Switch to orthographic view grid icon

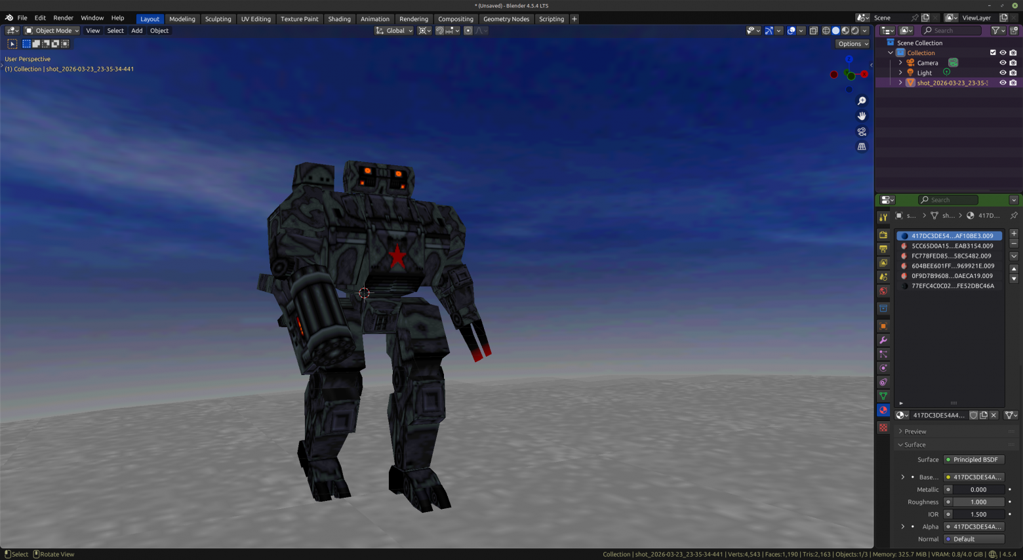(862, 147)
